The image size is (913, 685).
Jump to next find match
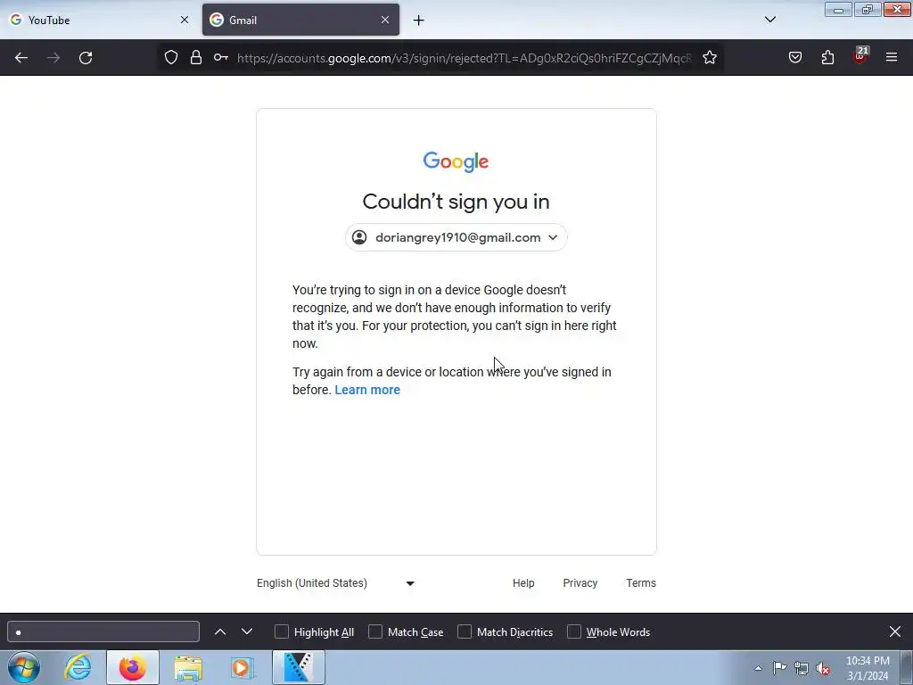pyautogui.click(x=247, y=632)
